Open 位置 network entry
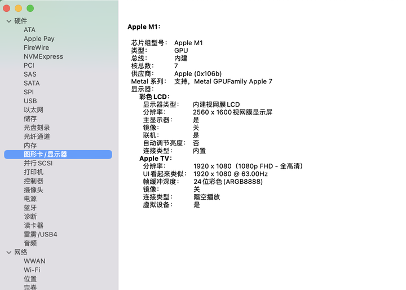 click(x=30, y=279)
